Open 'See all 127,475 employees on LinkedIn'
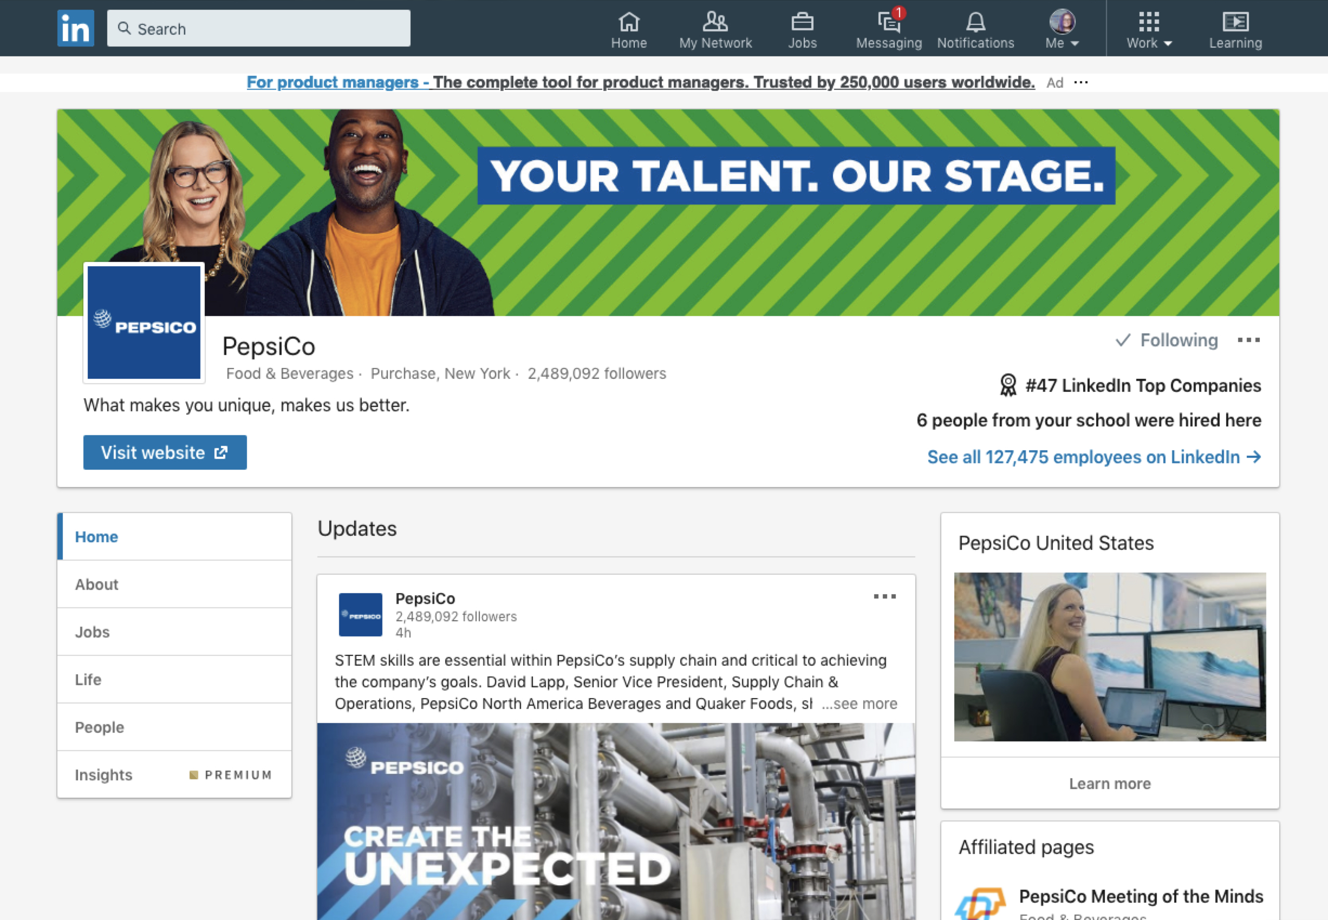Image resolution: width=1328 pixels, height=920 pixels. coord(1094,457)
